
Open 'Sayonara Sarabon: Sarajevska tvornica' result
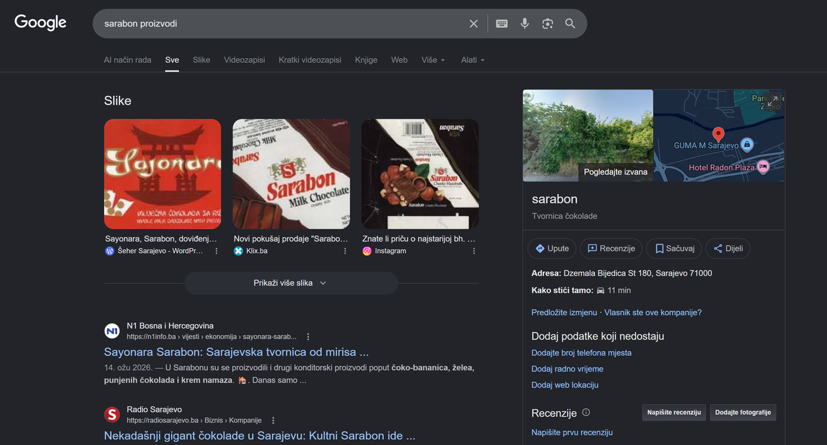coord(236,352)
